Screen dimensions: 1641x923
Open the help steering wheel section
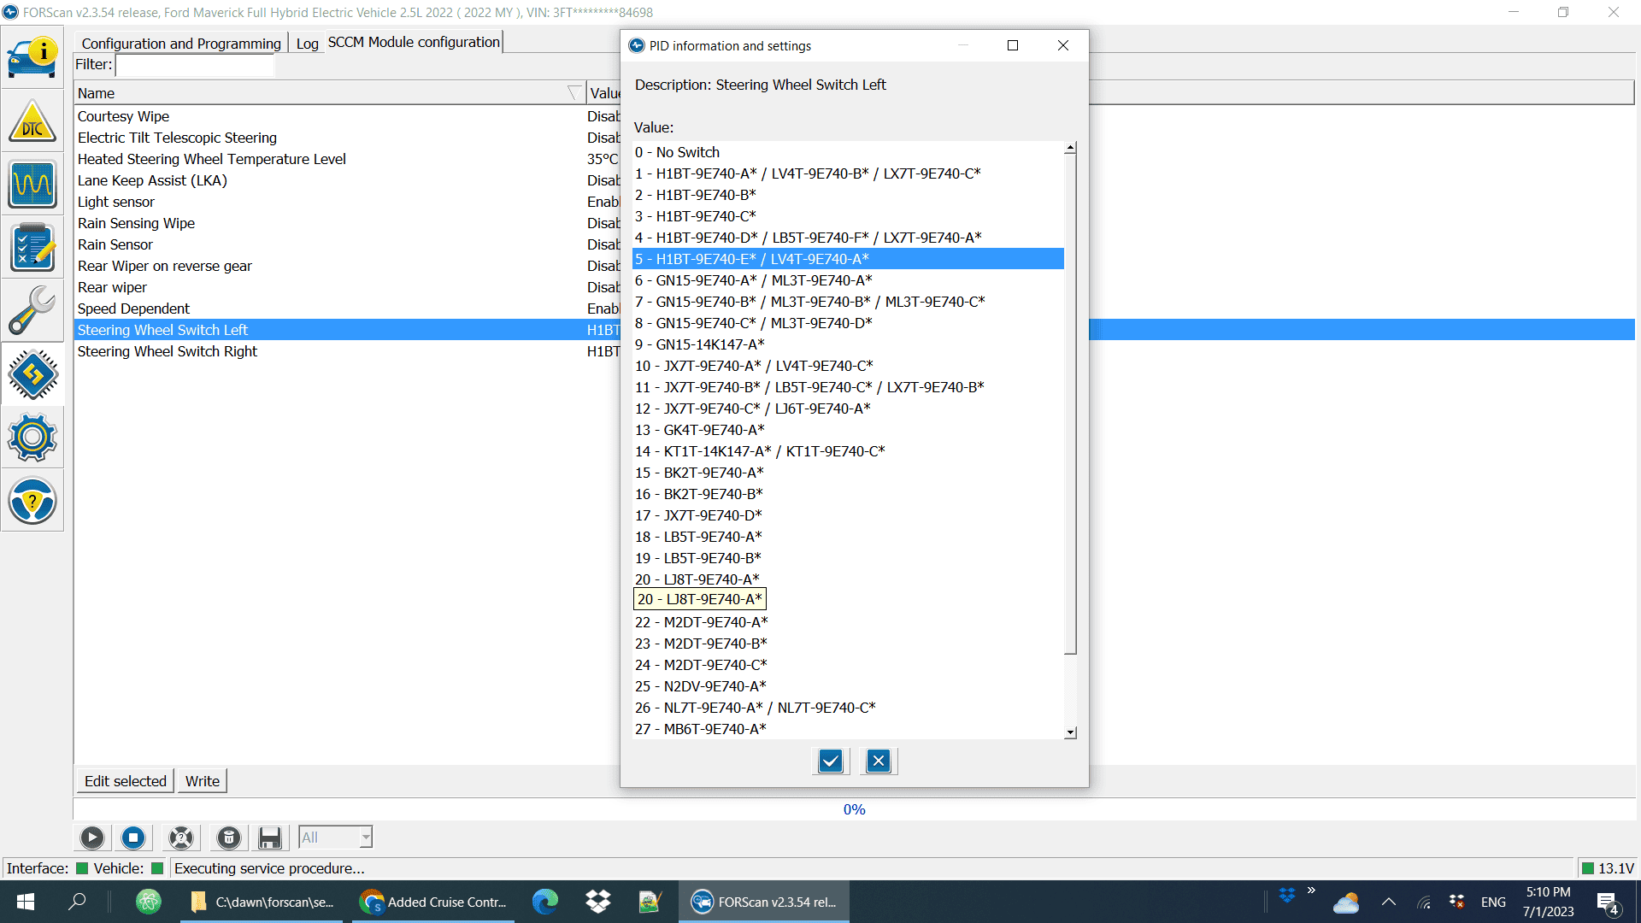point(32,500)
